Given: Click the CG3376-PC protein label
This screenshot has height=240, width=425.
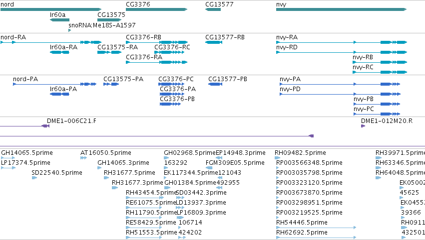Looking at the screenshot, I should [x=176, y=79].
